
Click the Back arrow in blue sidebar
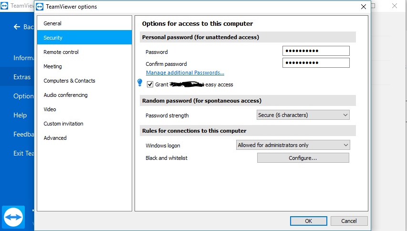tap(17, 27)
